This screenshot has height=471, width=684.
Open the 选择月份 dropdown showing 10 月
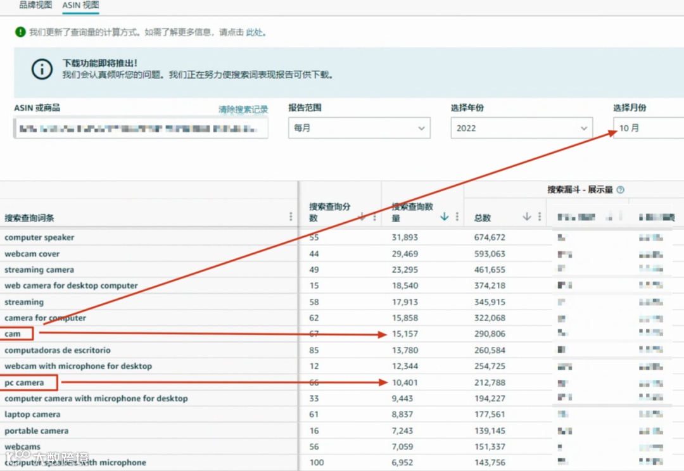649,128
